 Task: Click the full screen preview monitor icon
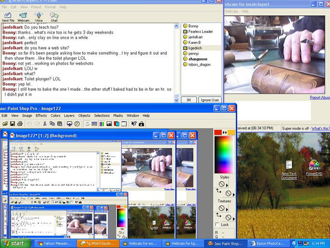pos(70,123)
